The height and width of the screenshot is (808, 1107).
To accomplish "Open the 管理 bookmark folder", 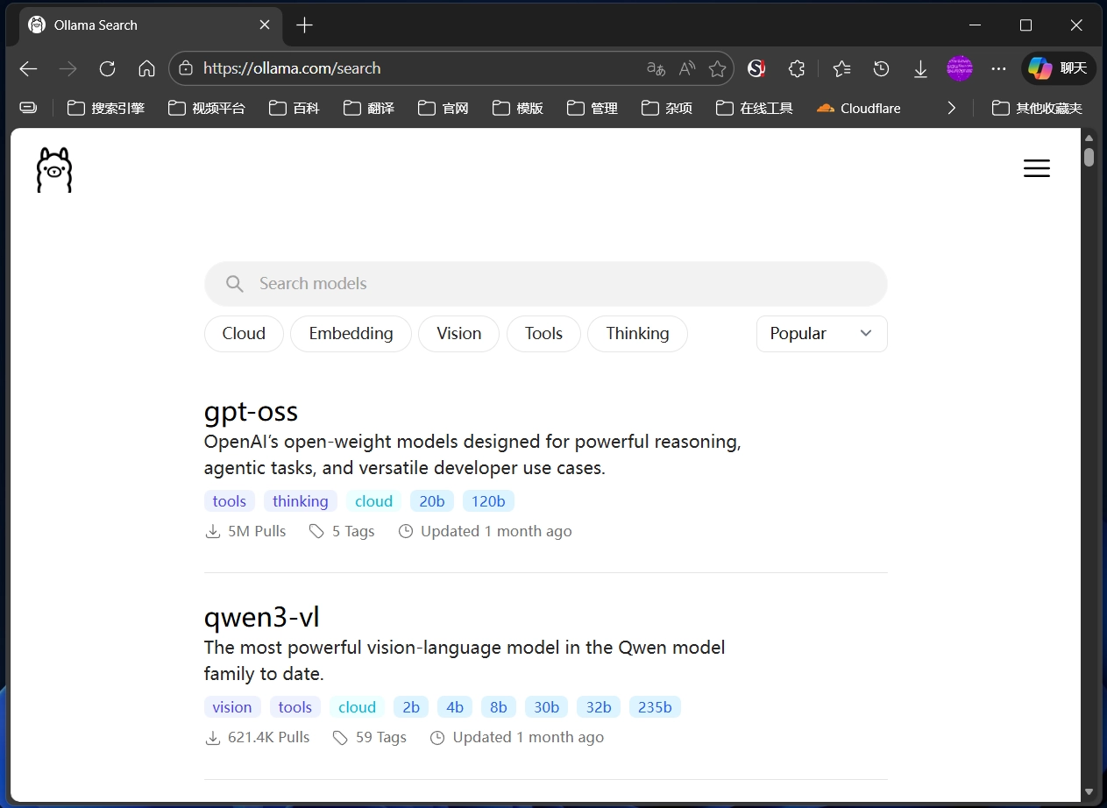I will (x=593, y=108).
